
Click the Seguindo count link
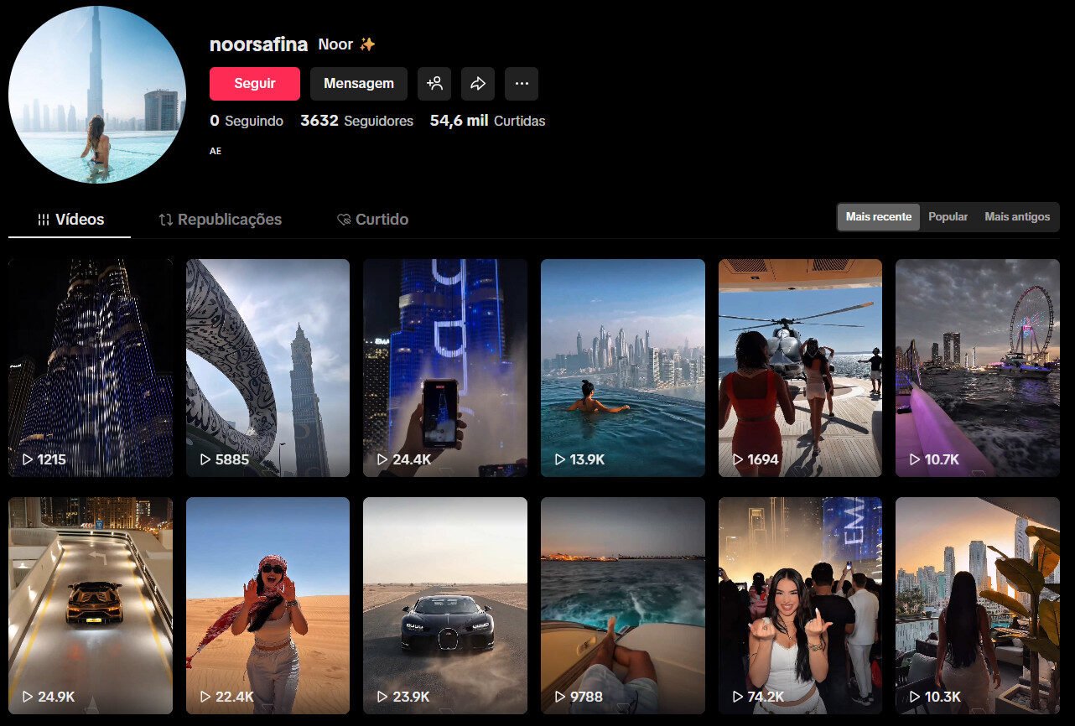pos(247,121)
